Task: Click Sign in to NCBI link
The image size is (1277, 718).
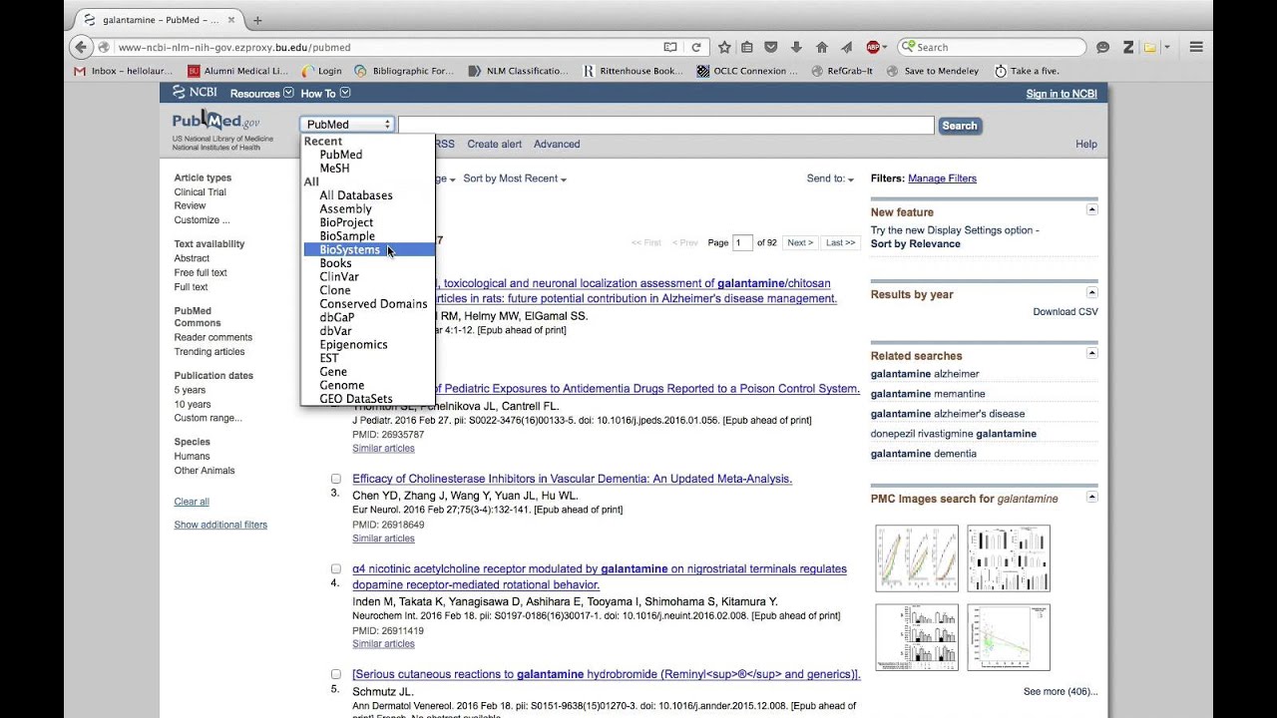Action: click(1062, 94)
